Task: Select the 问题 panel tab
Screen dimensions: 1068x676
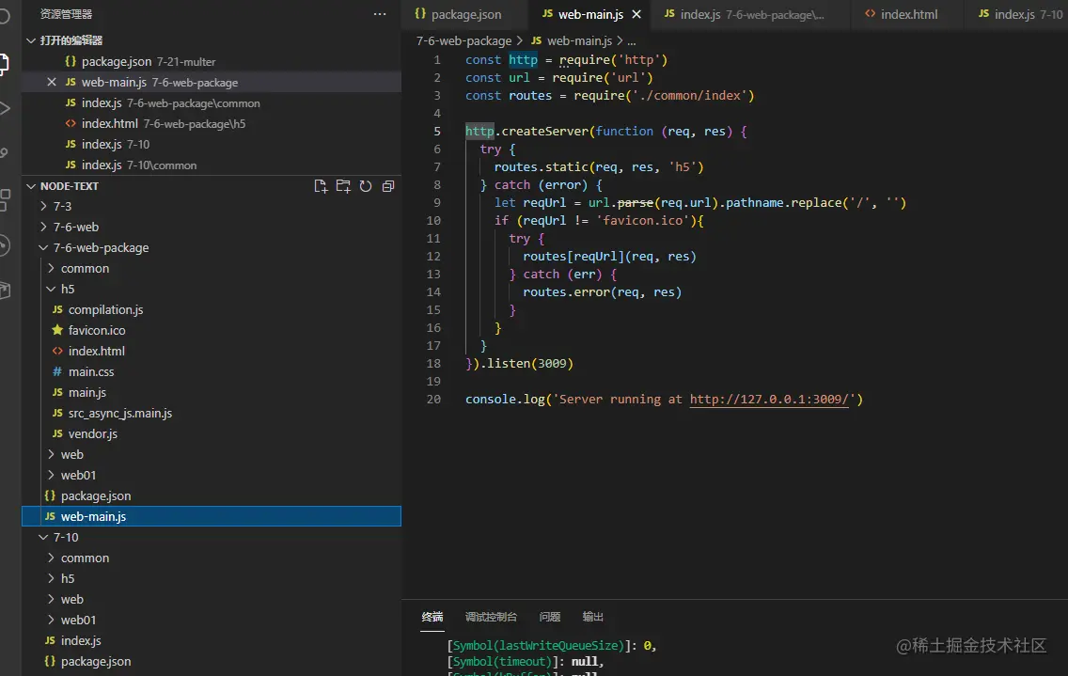Action: pos(550,617)
